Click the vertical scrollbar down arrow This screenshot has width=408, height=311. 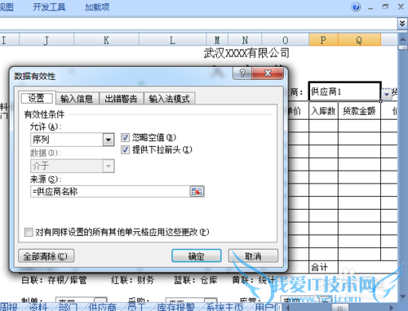402,296
